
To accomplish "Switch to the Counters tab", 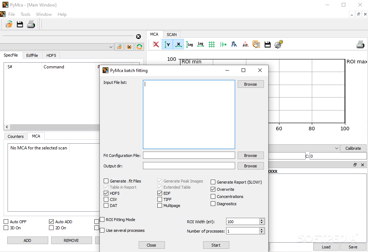I will pyautogui.click(x=16, y=136).
